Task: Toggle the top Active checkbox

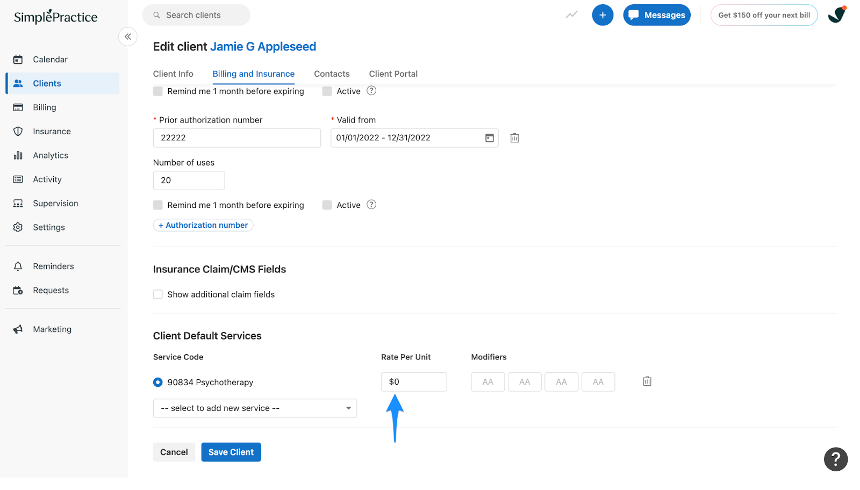Action: pos(327,91)
